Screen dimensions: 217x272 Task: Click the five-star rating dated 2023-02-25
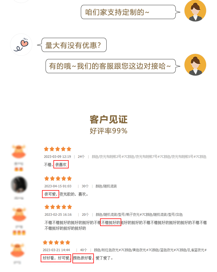click(58, 207)
